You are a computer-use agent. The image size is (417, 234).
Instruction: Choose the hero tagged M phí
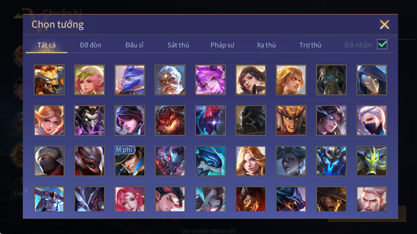point(130,161)
